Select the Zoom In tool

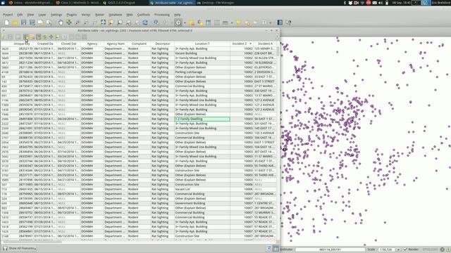point(77,22)
